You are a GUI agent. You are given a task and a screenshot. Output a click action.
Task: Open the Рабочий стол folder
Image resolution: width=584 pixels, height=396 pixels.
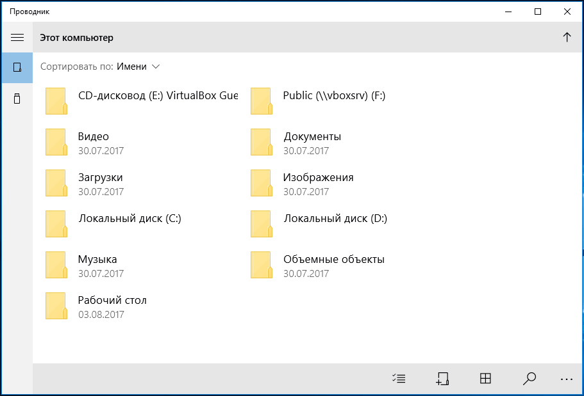pos(142,306)
